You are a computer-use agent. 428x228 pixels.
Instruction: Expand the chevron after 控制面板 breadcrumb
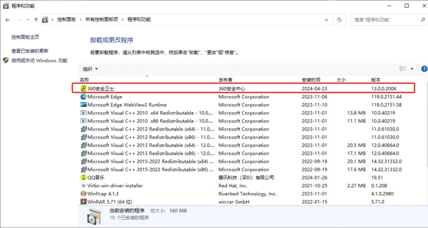click(80, 19)
